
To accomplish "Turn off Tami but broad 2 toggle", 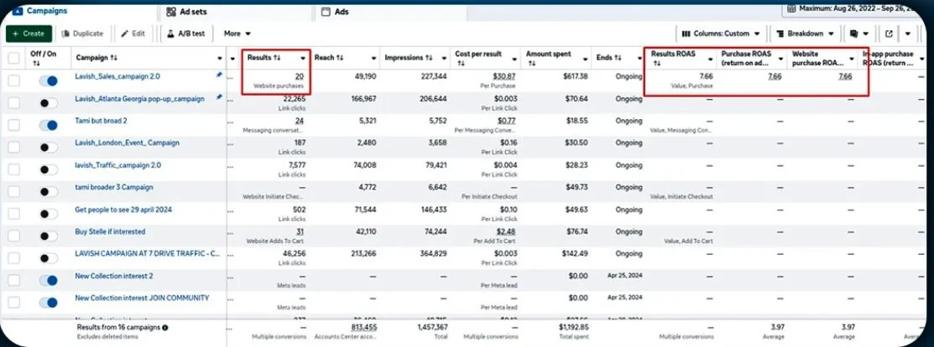I will pyautogui.click(x=48, y=125).
